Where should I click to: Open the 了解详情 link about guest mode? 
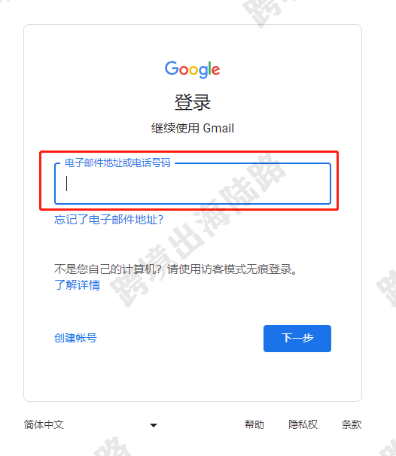[77, 284]
